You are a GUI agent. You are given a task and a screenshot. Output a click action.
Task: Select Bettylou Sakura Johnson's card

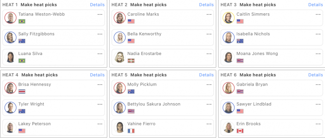pos(162,108)
